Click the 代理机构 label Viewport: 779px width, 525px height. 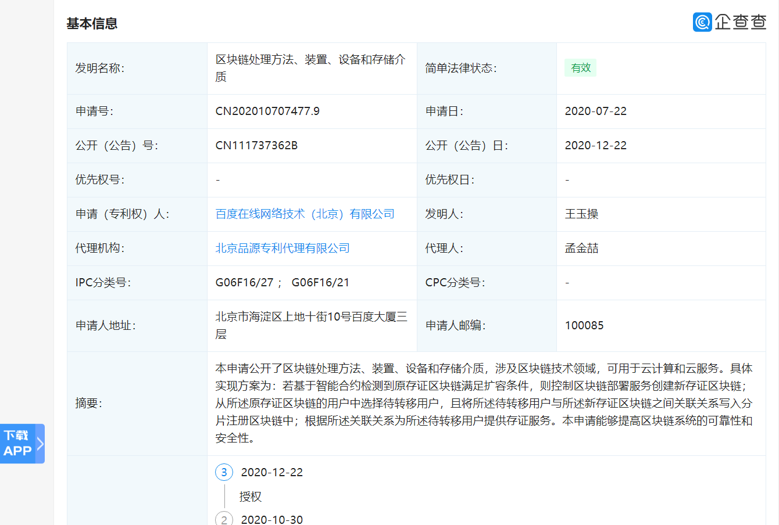click(100, 248)
